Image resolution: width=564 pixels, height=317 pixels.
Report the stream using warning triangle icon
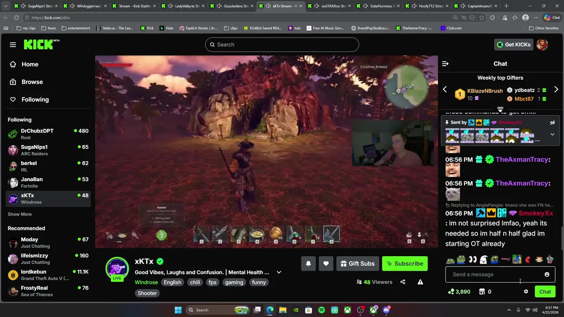[420, 282]
